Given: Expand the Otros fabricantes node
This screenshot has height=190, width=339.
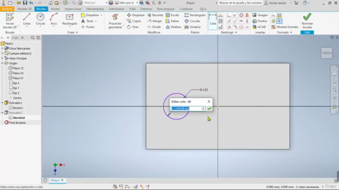Looking at the screenshot, I should point(2,49).
